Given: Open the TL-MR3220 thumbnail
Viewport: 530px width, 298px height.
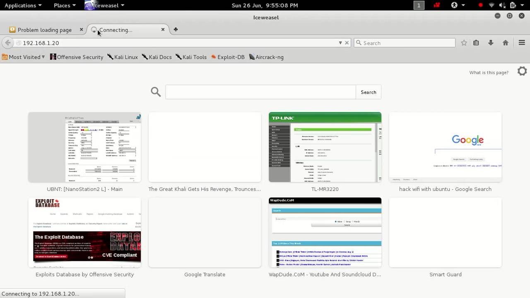Looking at the screenshot, I should coord(325,147).
